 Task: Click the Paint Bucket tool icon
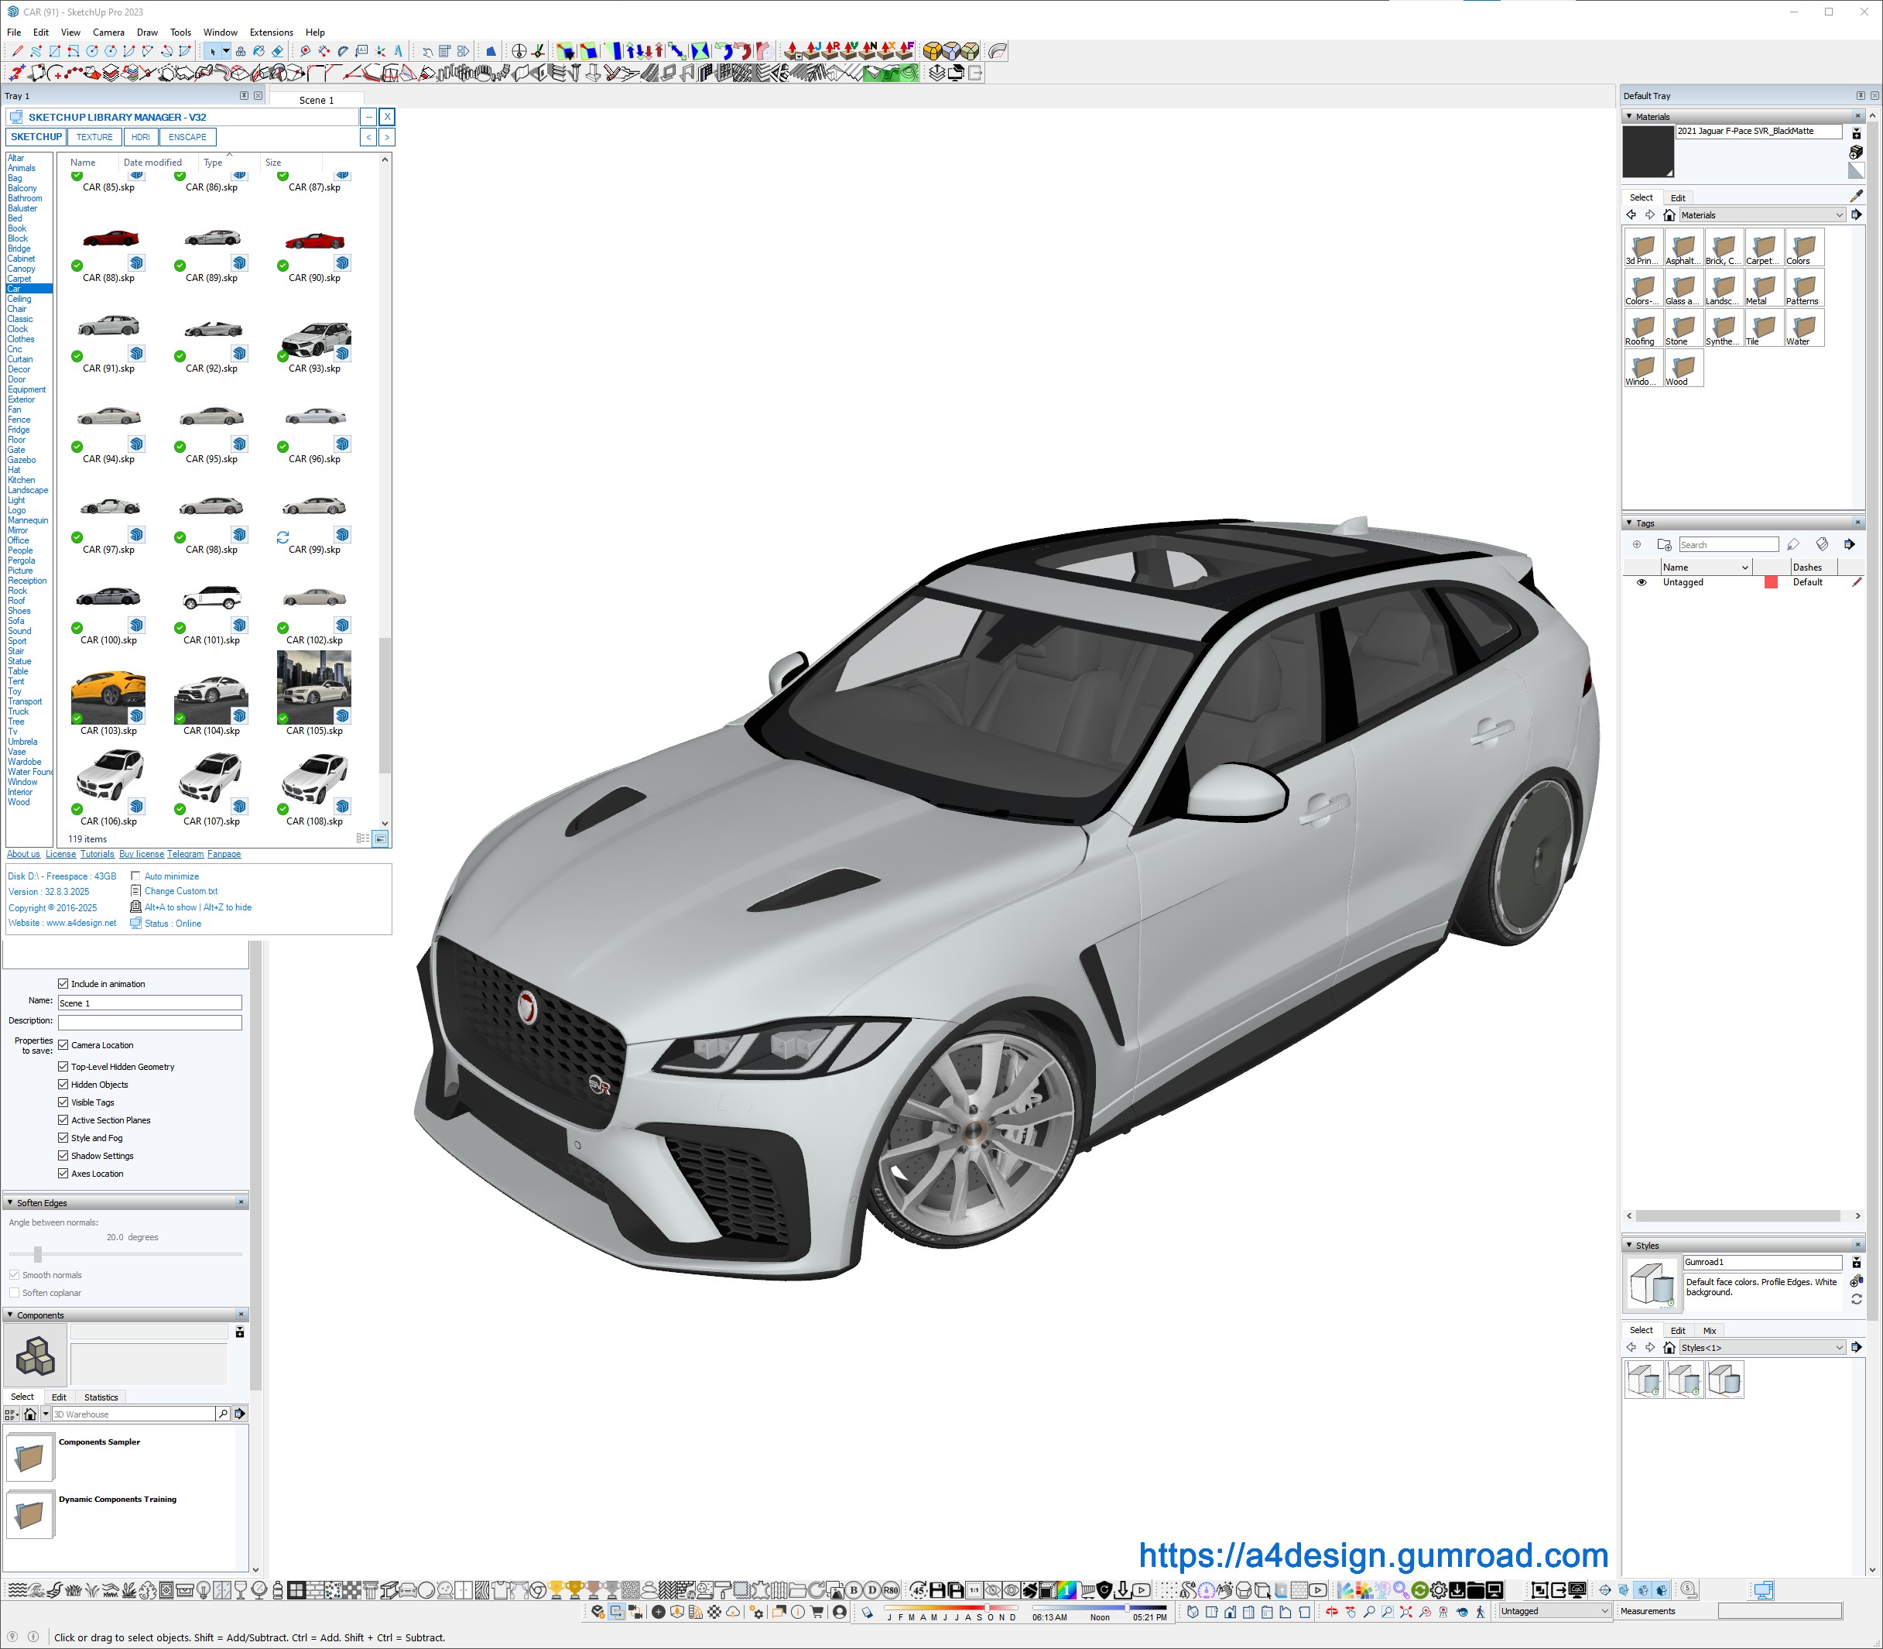pos(258,52)
